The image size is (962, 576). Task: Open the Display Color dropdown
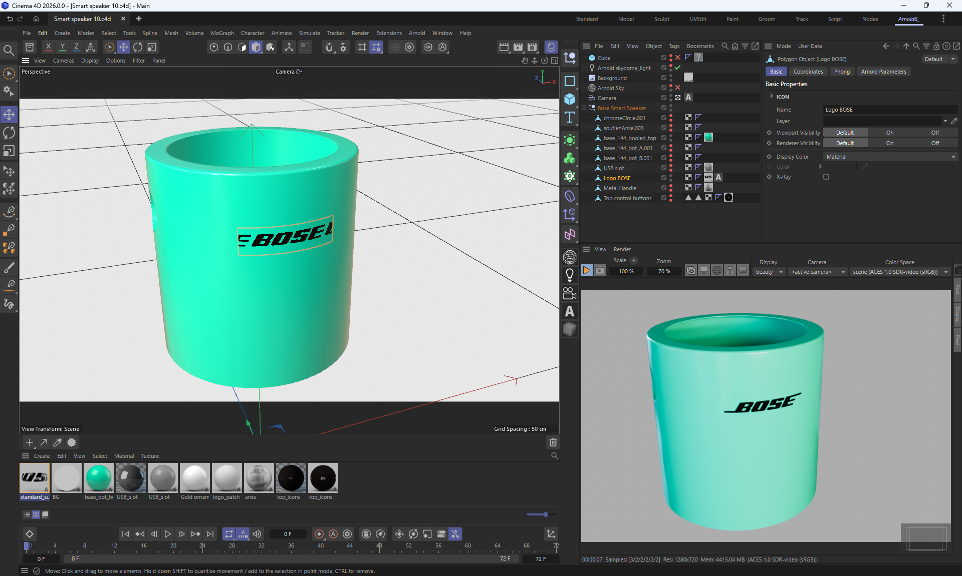tap(890, 157)
